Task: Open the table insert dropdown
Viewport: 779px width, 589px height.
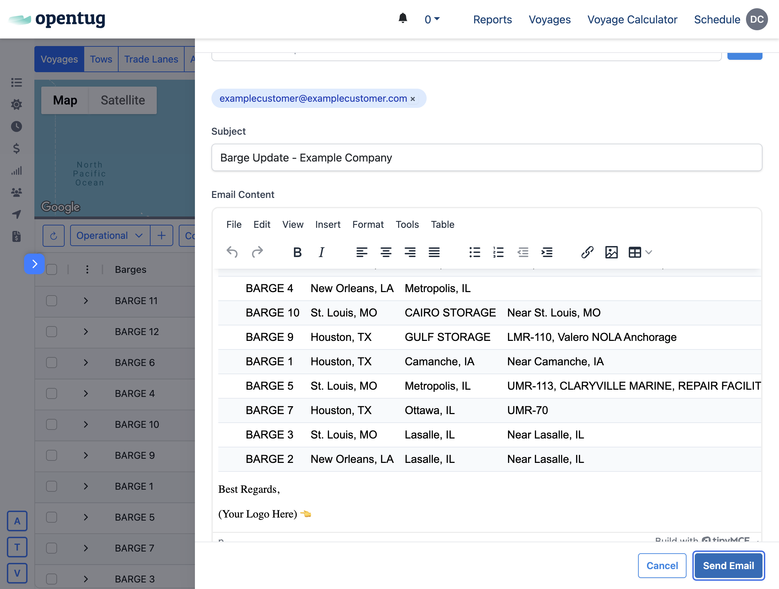Action: pos(648,252)
